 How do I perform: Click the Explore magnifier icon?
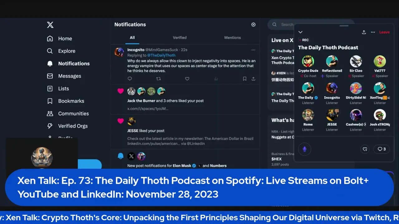(50, 51)
